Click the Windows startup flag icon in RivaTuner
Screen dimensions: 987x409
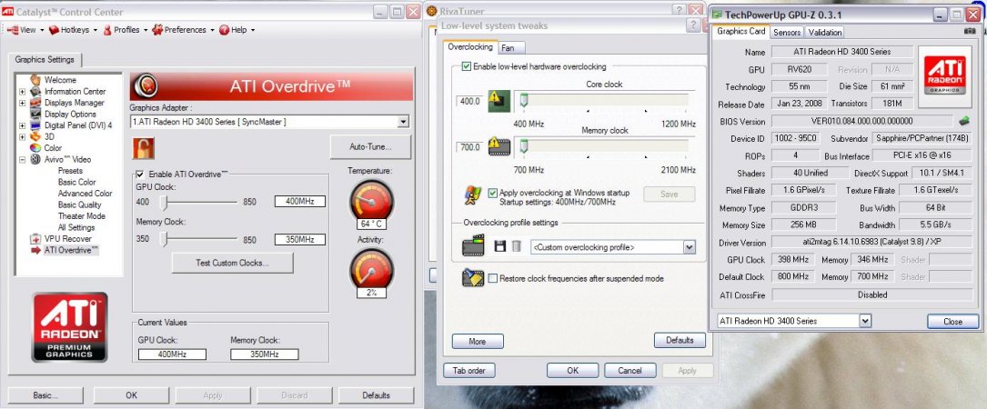[473, 195]
